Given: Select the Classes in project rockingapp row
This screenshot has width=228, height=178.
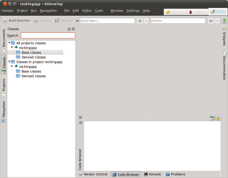Looking at the screenshot, I should [x=36, y=62].
